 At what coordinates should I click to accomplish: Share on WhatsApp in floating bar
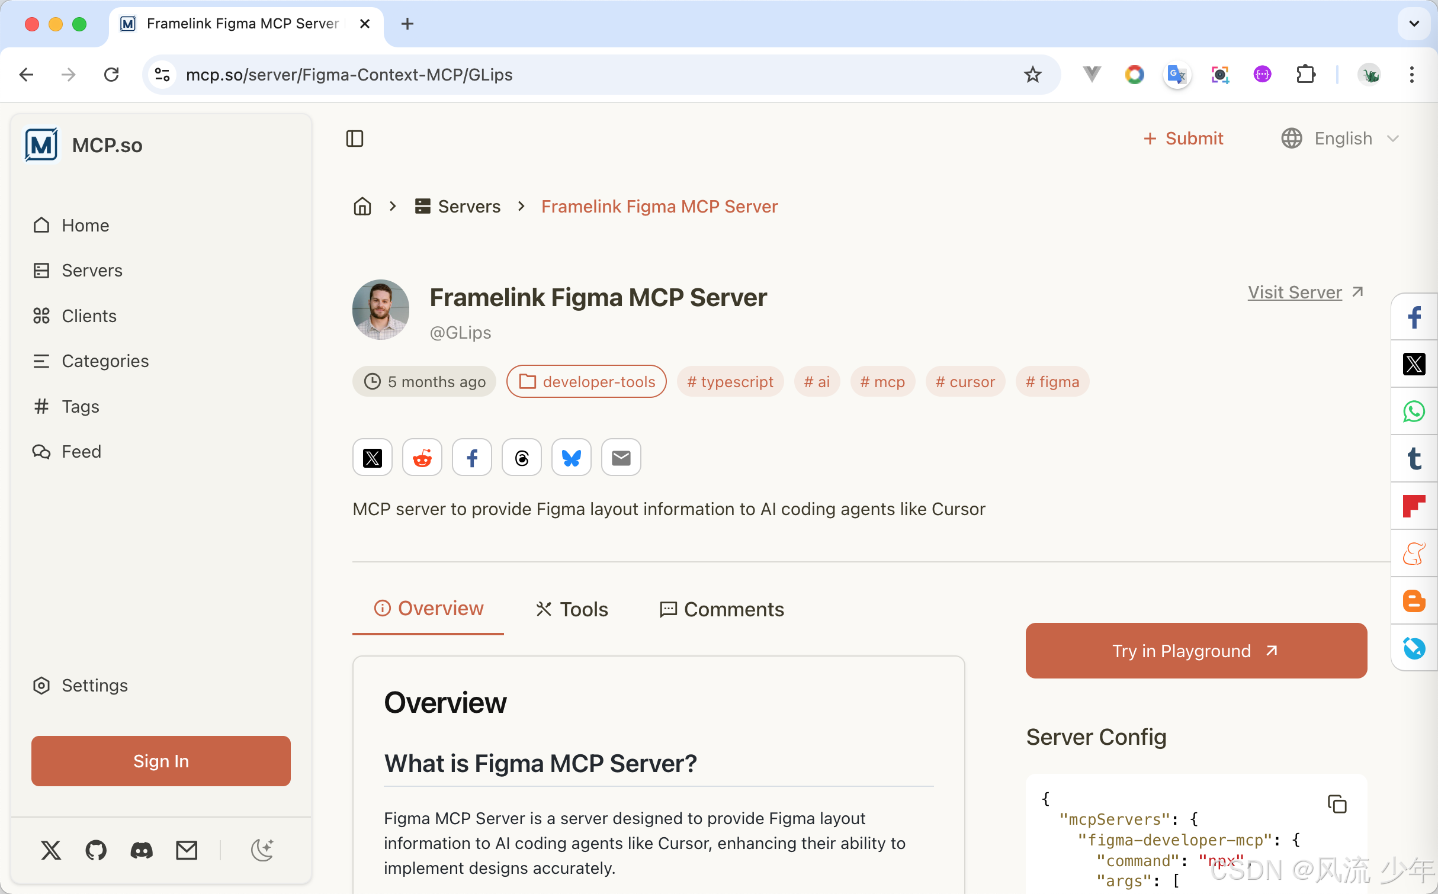[x=1414, y=411]
